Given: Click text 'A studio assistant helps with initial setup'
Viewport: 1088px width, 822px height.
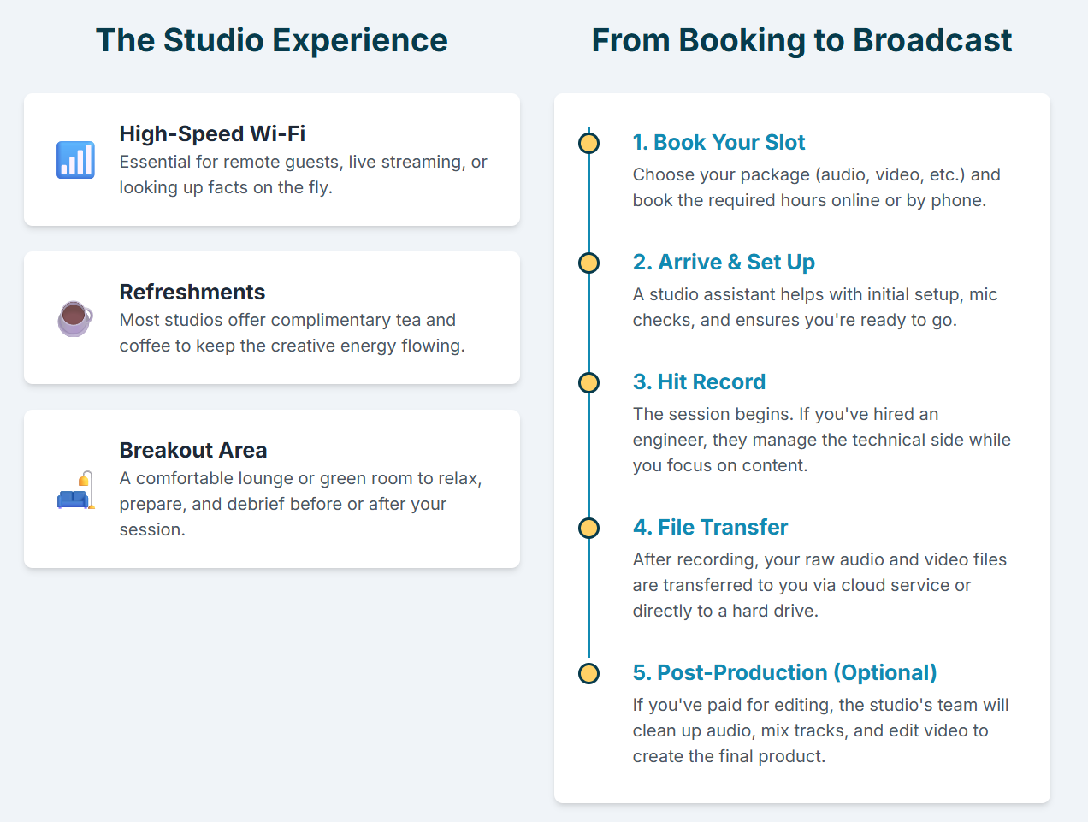Looking at the screenshot, I should pos(798,294).
